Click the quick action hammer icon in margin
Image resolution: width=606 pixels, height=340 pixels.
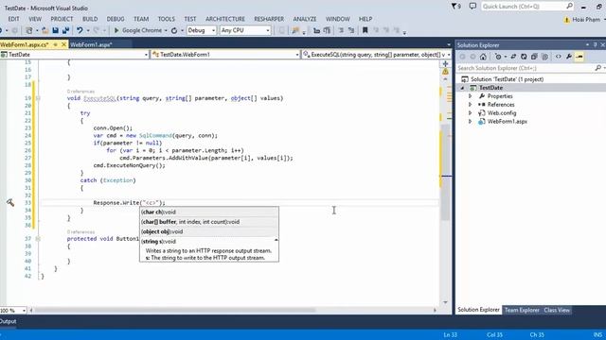tap(10, 203)
